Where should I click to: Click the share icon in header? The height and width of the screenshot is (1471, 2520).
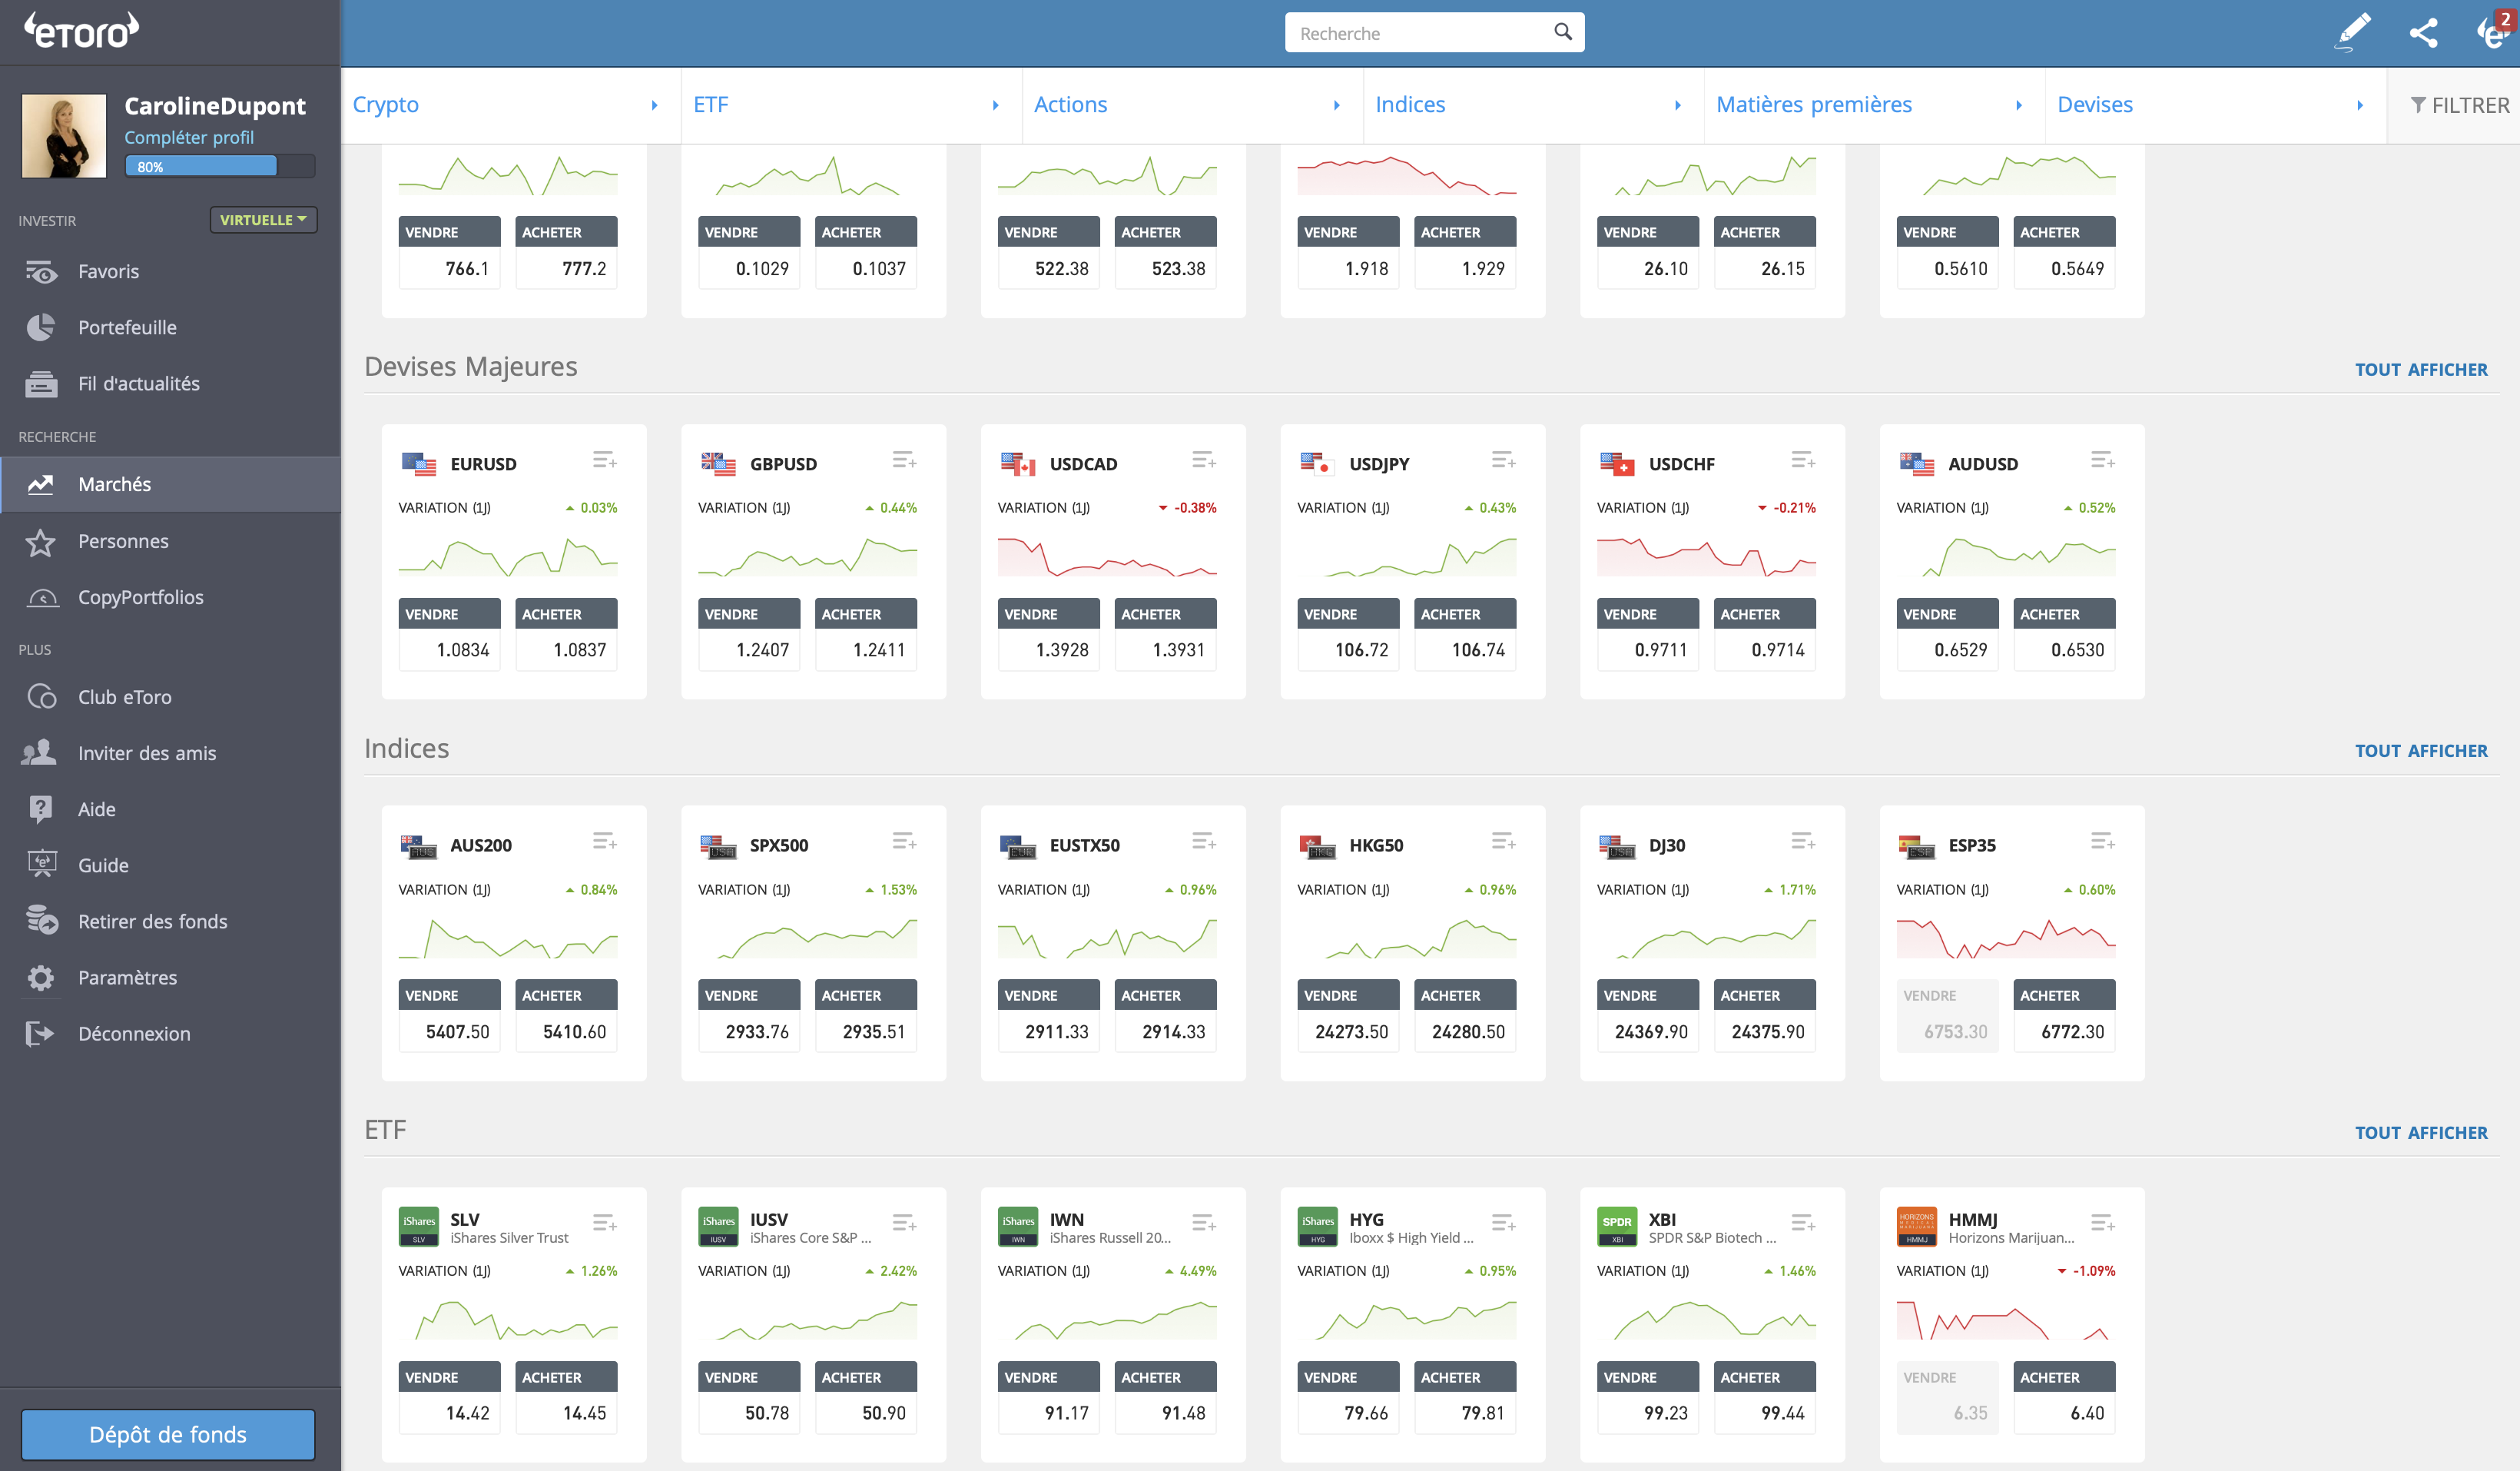coord(2423,33)
